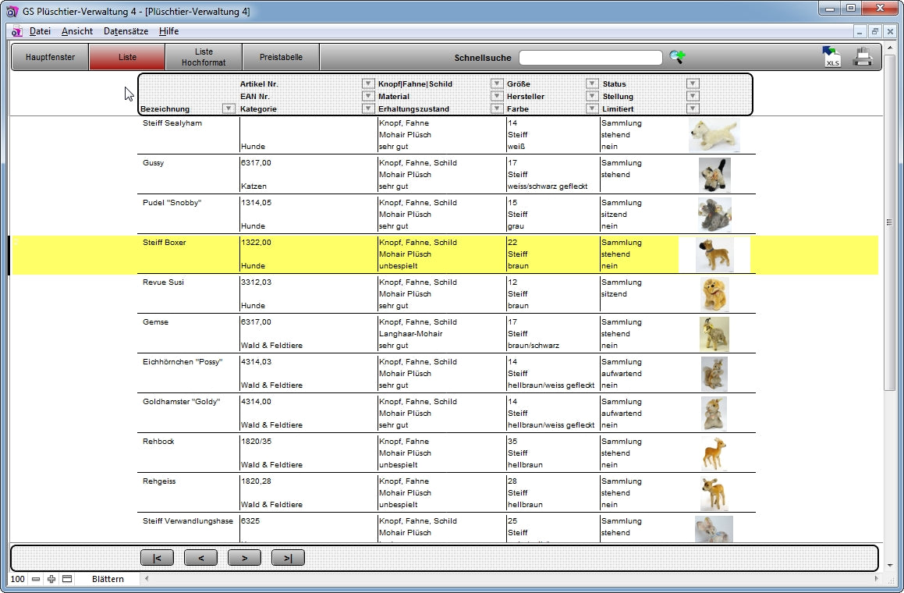
Task: Select the Rehbock plush deer thumbnail
Action: pos(713,453)
